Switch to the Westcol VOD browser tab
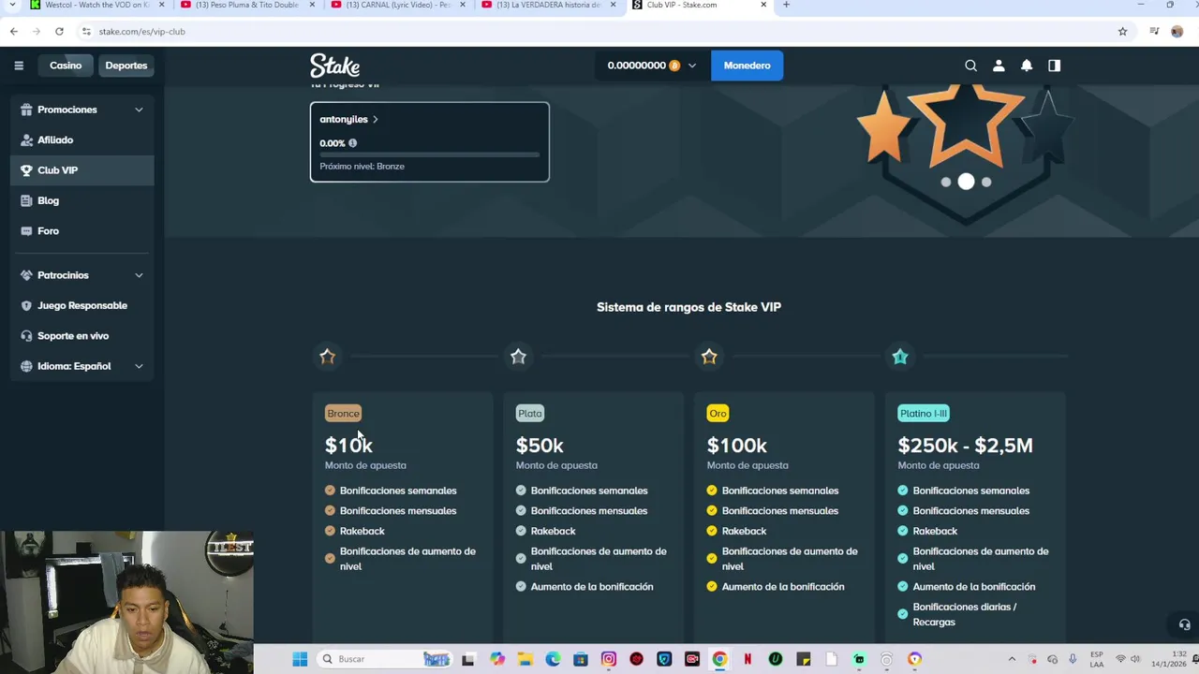 click(x=96, y=5)
